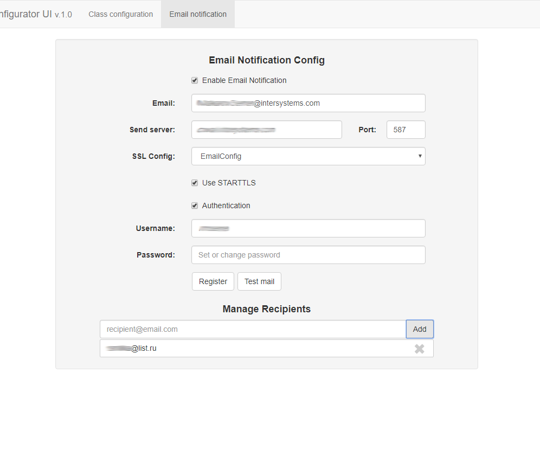
Task: Remove the list.ru recipient with X icon
Action: [419, 349]
